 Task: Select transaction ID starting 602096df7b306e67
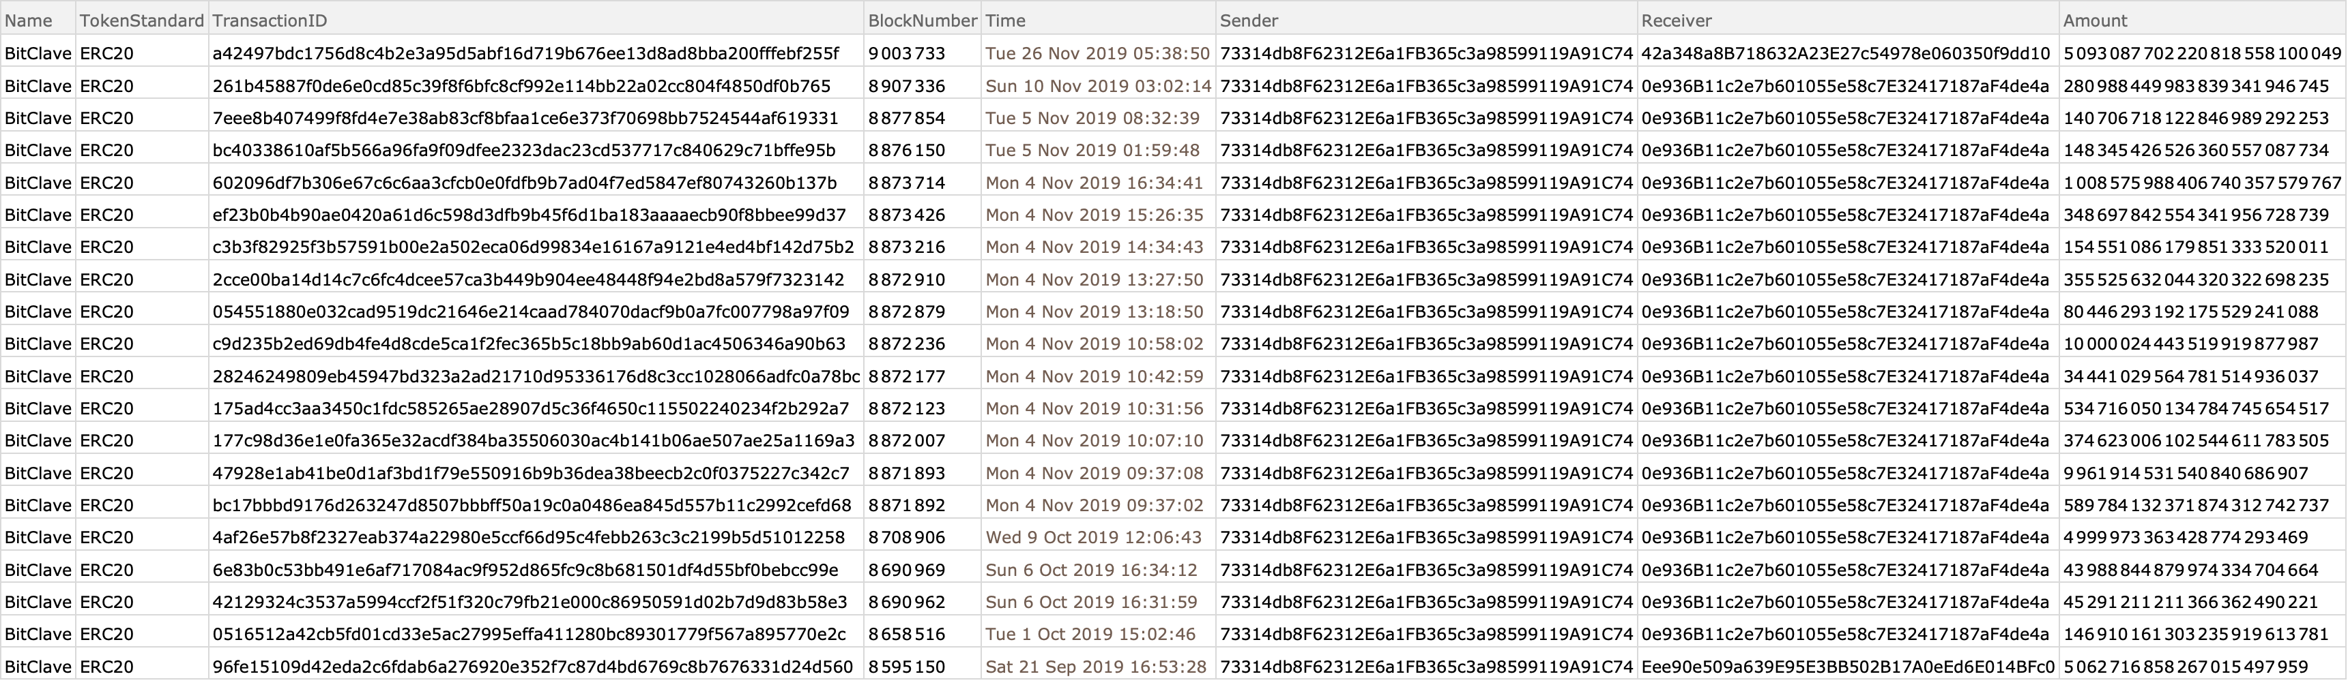pyautogui.click(x=524, y=183)
